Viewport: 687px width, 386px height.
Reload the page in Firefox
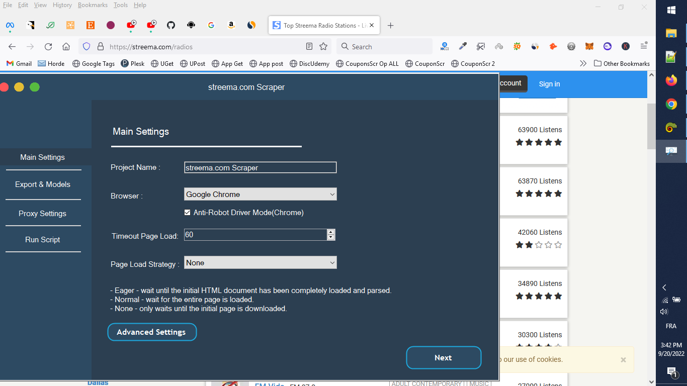48,47
